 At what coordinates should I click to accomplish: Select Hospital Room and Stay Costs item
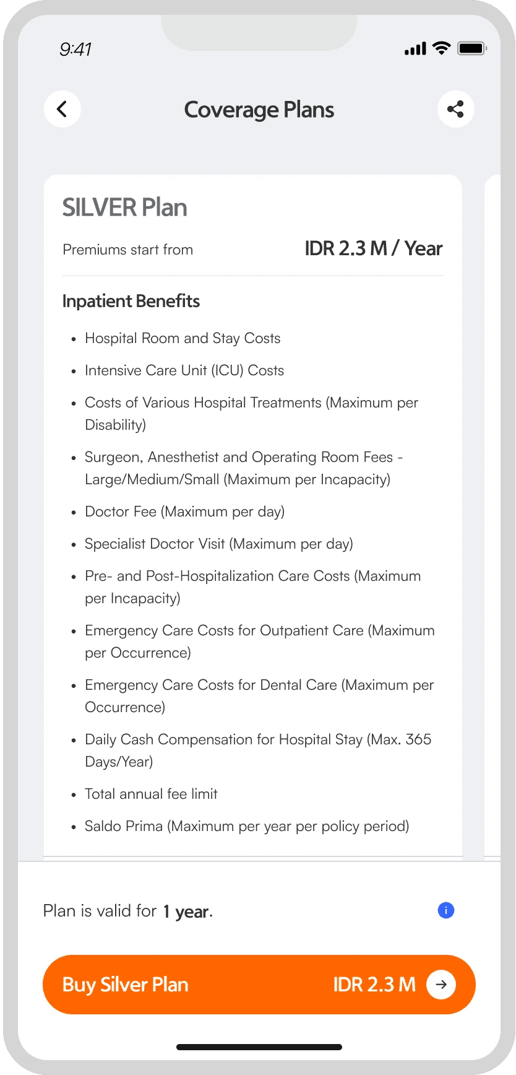(x=183, y=338)
